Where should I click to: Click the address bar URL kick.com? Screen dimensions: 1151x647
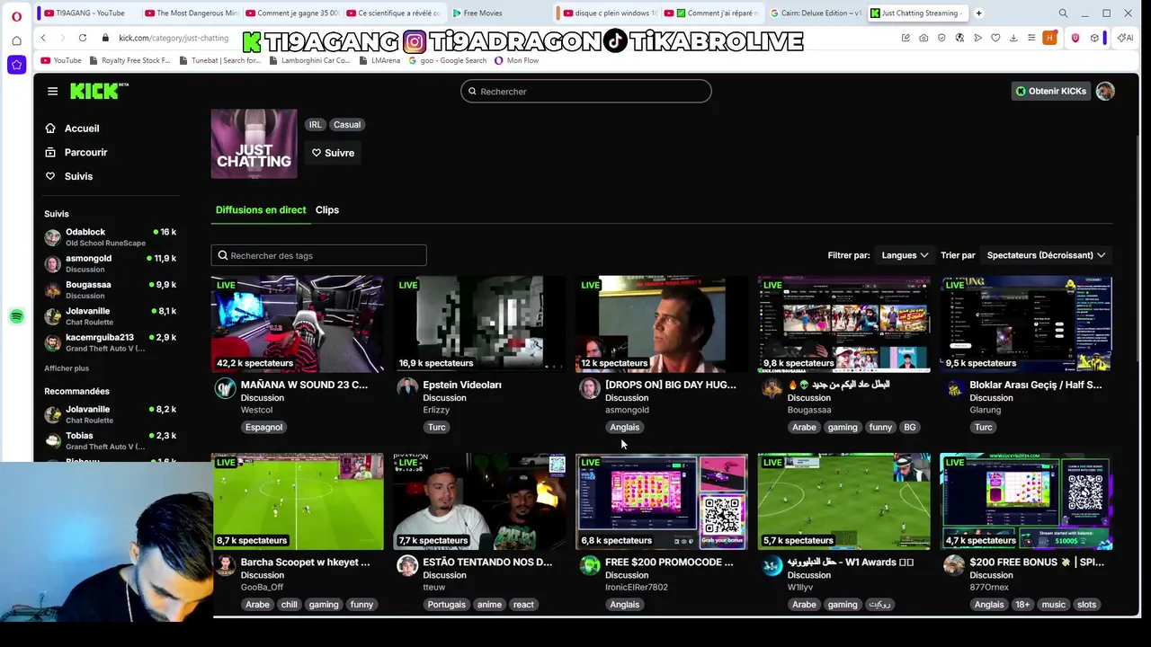(x=174, y=38)
